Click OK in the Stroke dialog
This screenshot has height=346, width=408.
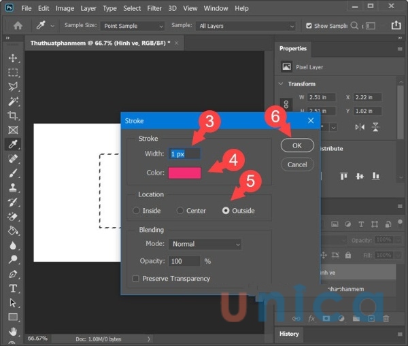[x=297, y=145]
